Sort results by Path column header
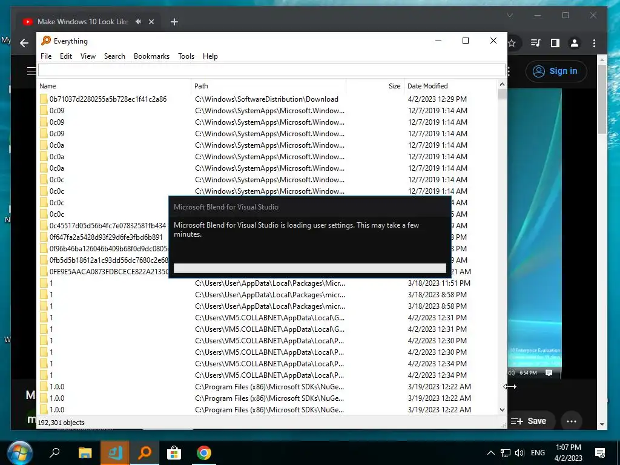 click(x=268, y=86)
